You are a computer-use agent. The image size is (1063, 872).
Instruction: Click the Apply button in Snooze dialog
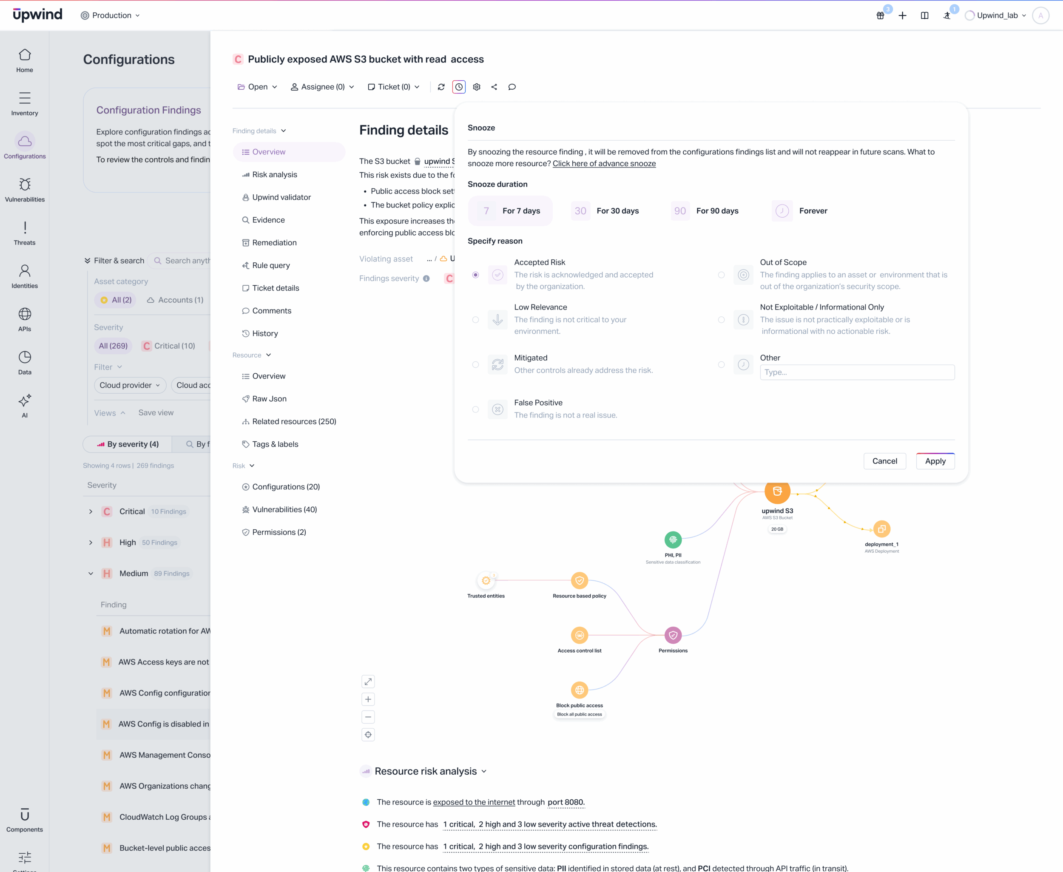[935, 461]
